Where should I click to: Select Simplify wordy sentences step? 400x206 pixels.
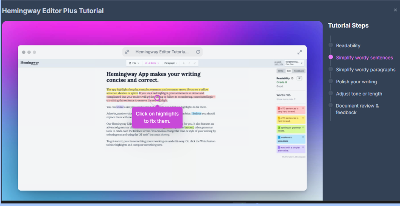(364, 57)
